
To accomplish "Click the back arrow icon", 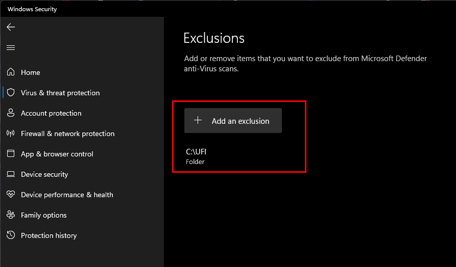I will pyautogui.click(x=11, y=27).
